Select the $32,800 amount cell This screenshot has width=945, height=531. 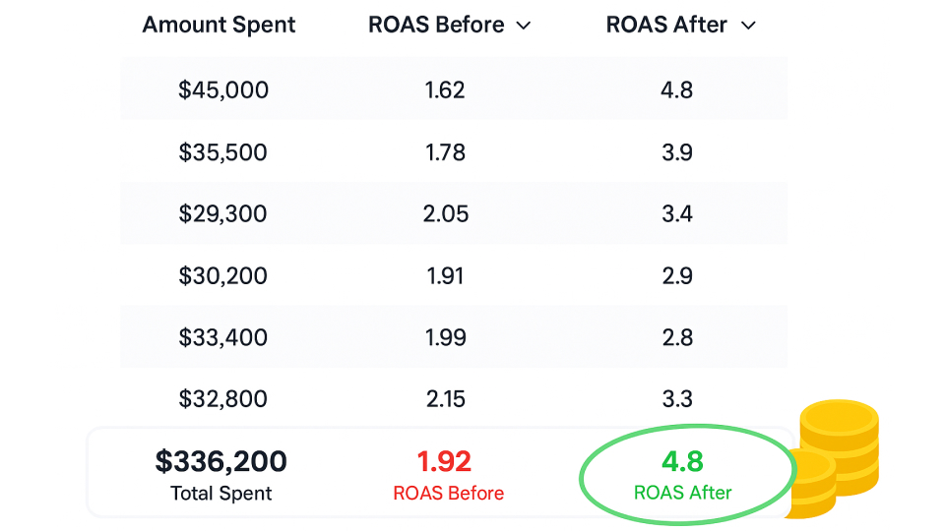tap(223, 399)
